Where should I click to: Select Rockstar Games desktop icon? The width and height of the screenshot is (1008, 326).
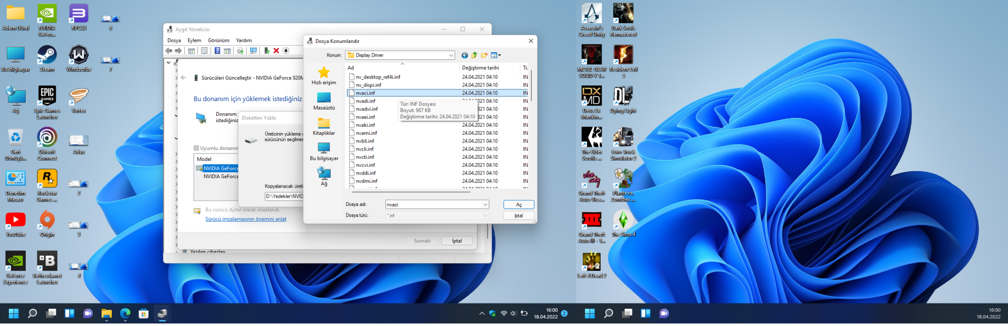(x=47, y=186)
